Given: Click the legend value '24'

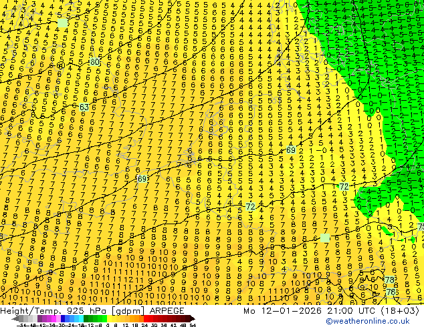Looking at the screenshot, I should [x=144, y=326].
